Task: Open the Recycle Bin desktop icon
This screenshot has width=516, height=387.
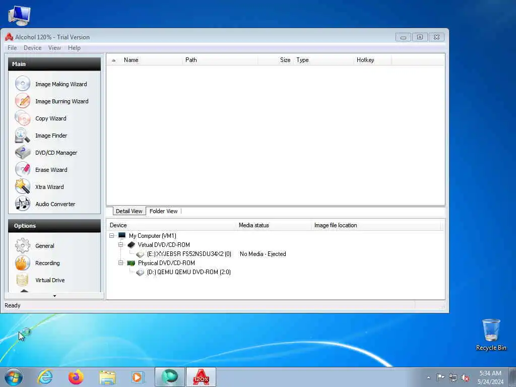Action: [491, 335]
